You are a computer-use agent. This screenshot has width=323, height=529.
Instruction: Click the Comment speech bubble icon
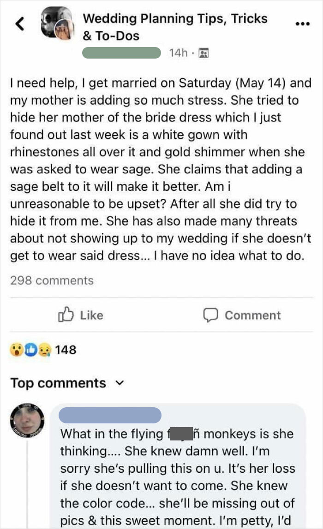(x=212, y=315)
